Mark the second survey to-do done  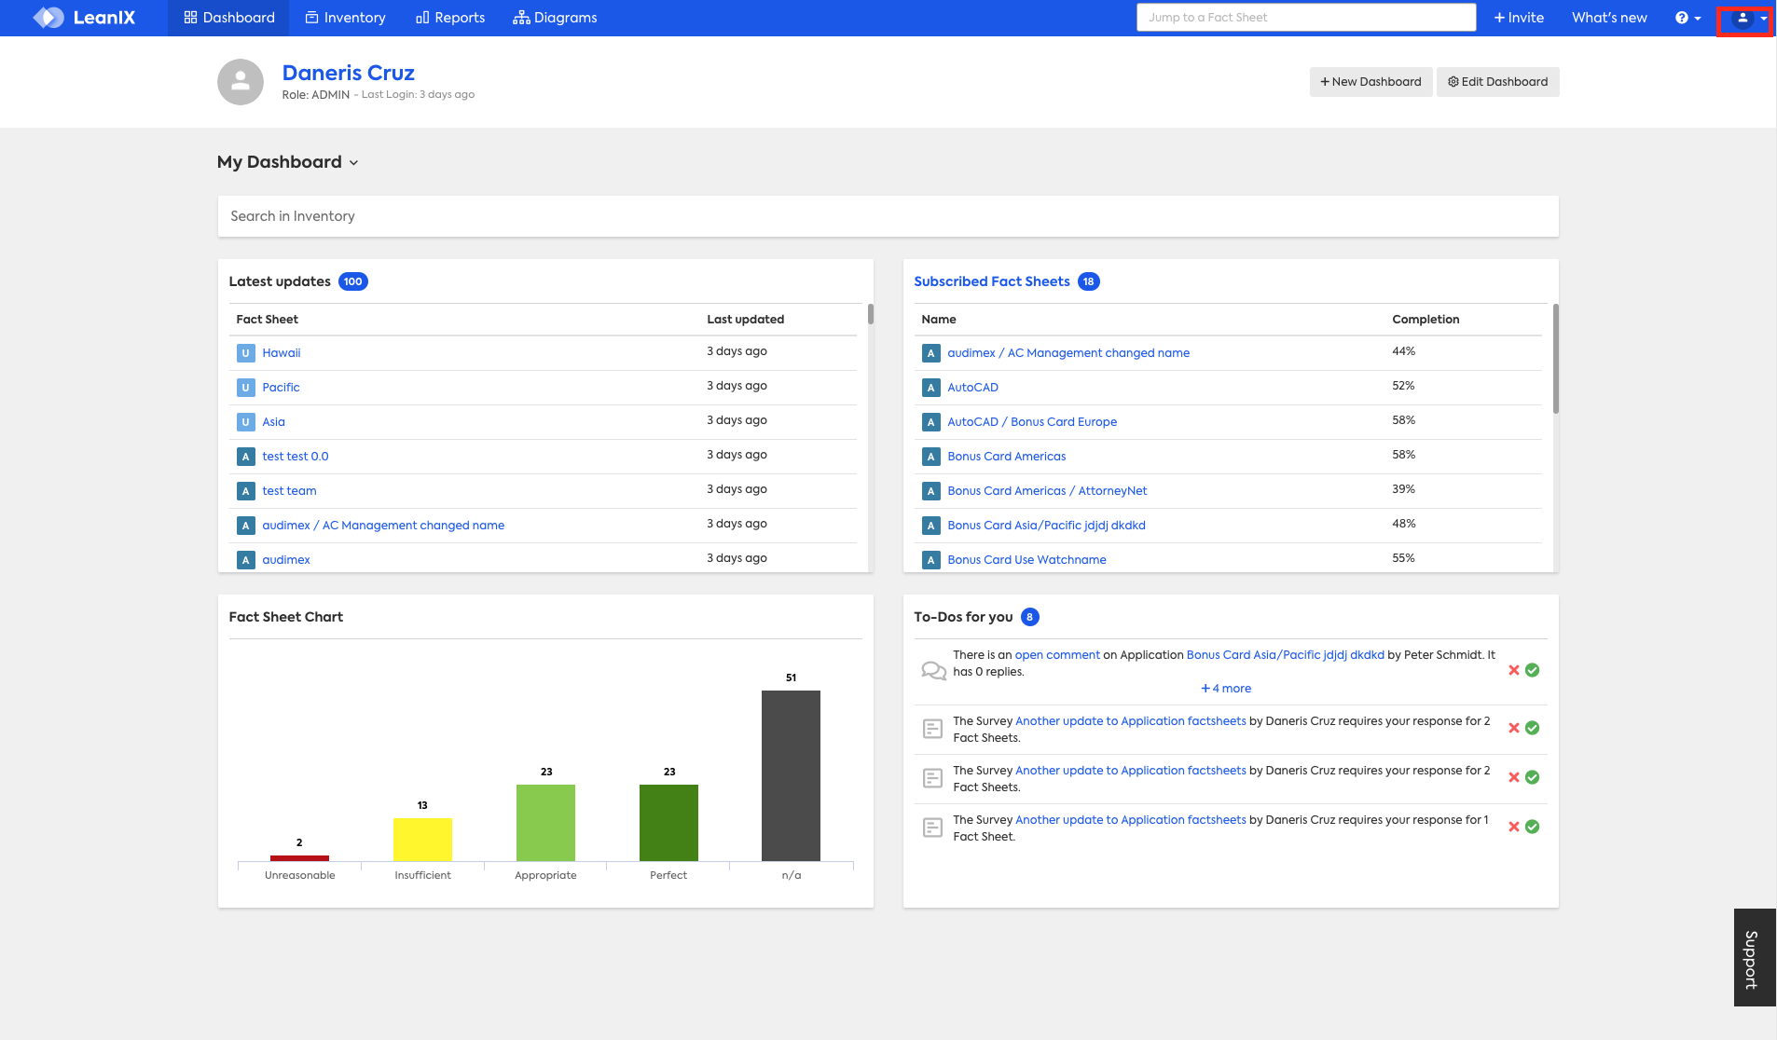click(x=1532, y=777)
